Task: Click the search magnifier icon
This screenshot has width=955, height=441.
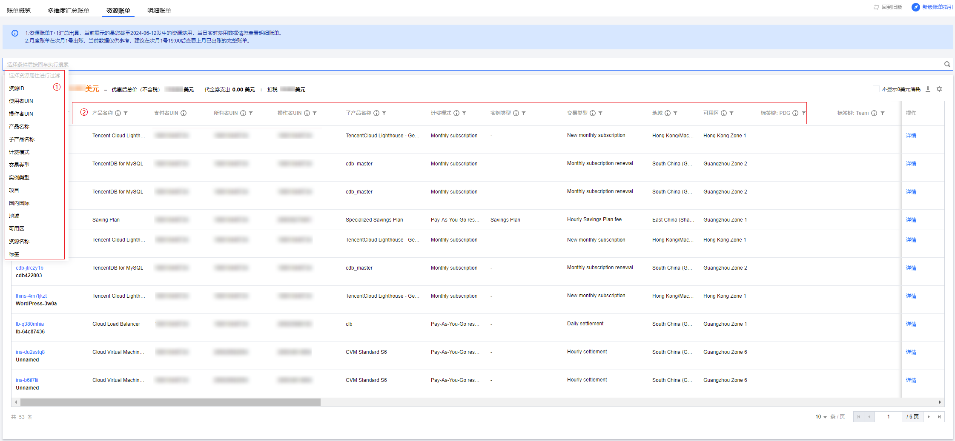Action: click(947, 64)
